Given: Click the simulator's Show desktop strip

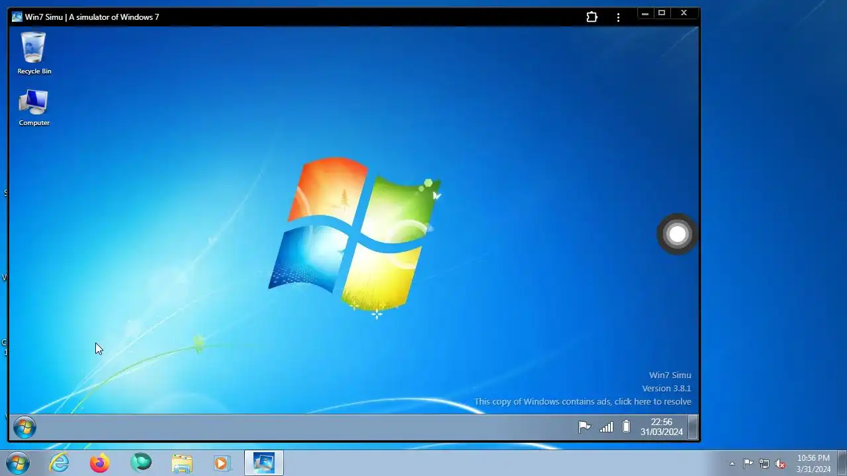Looking at the screenshot, I should 693,427.
